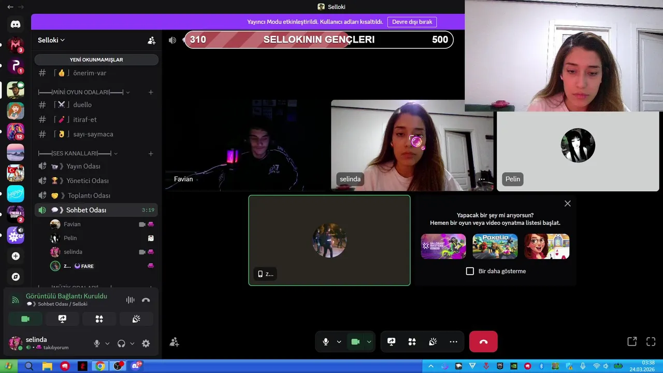
Task: Click invite people icon beside Selloki header
Action: coord(151,40)
